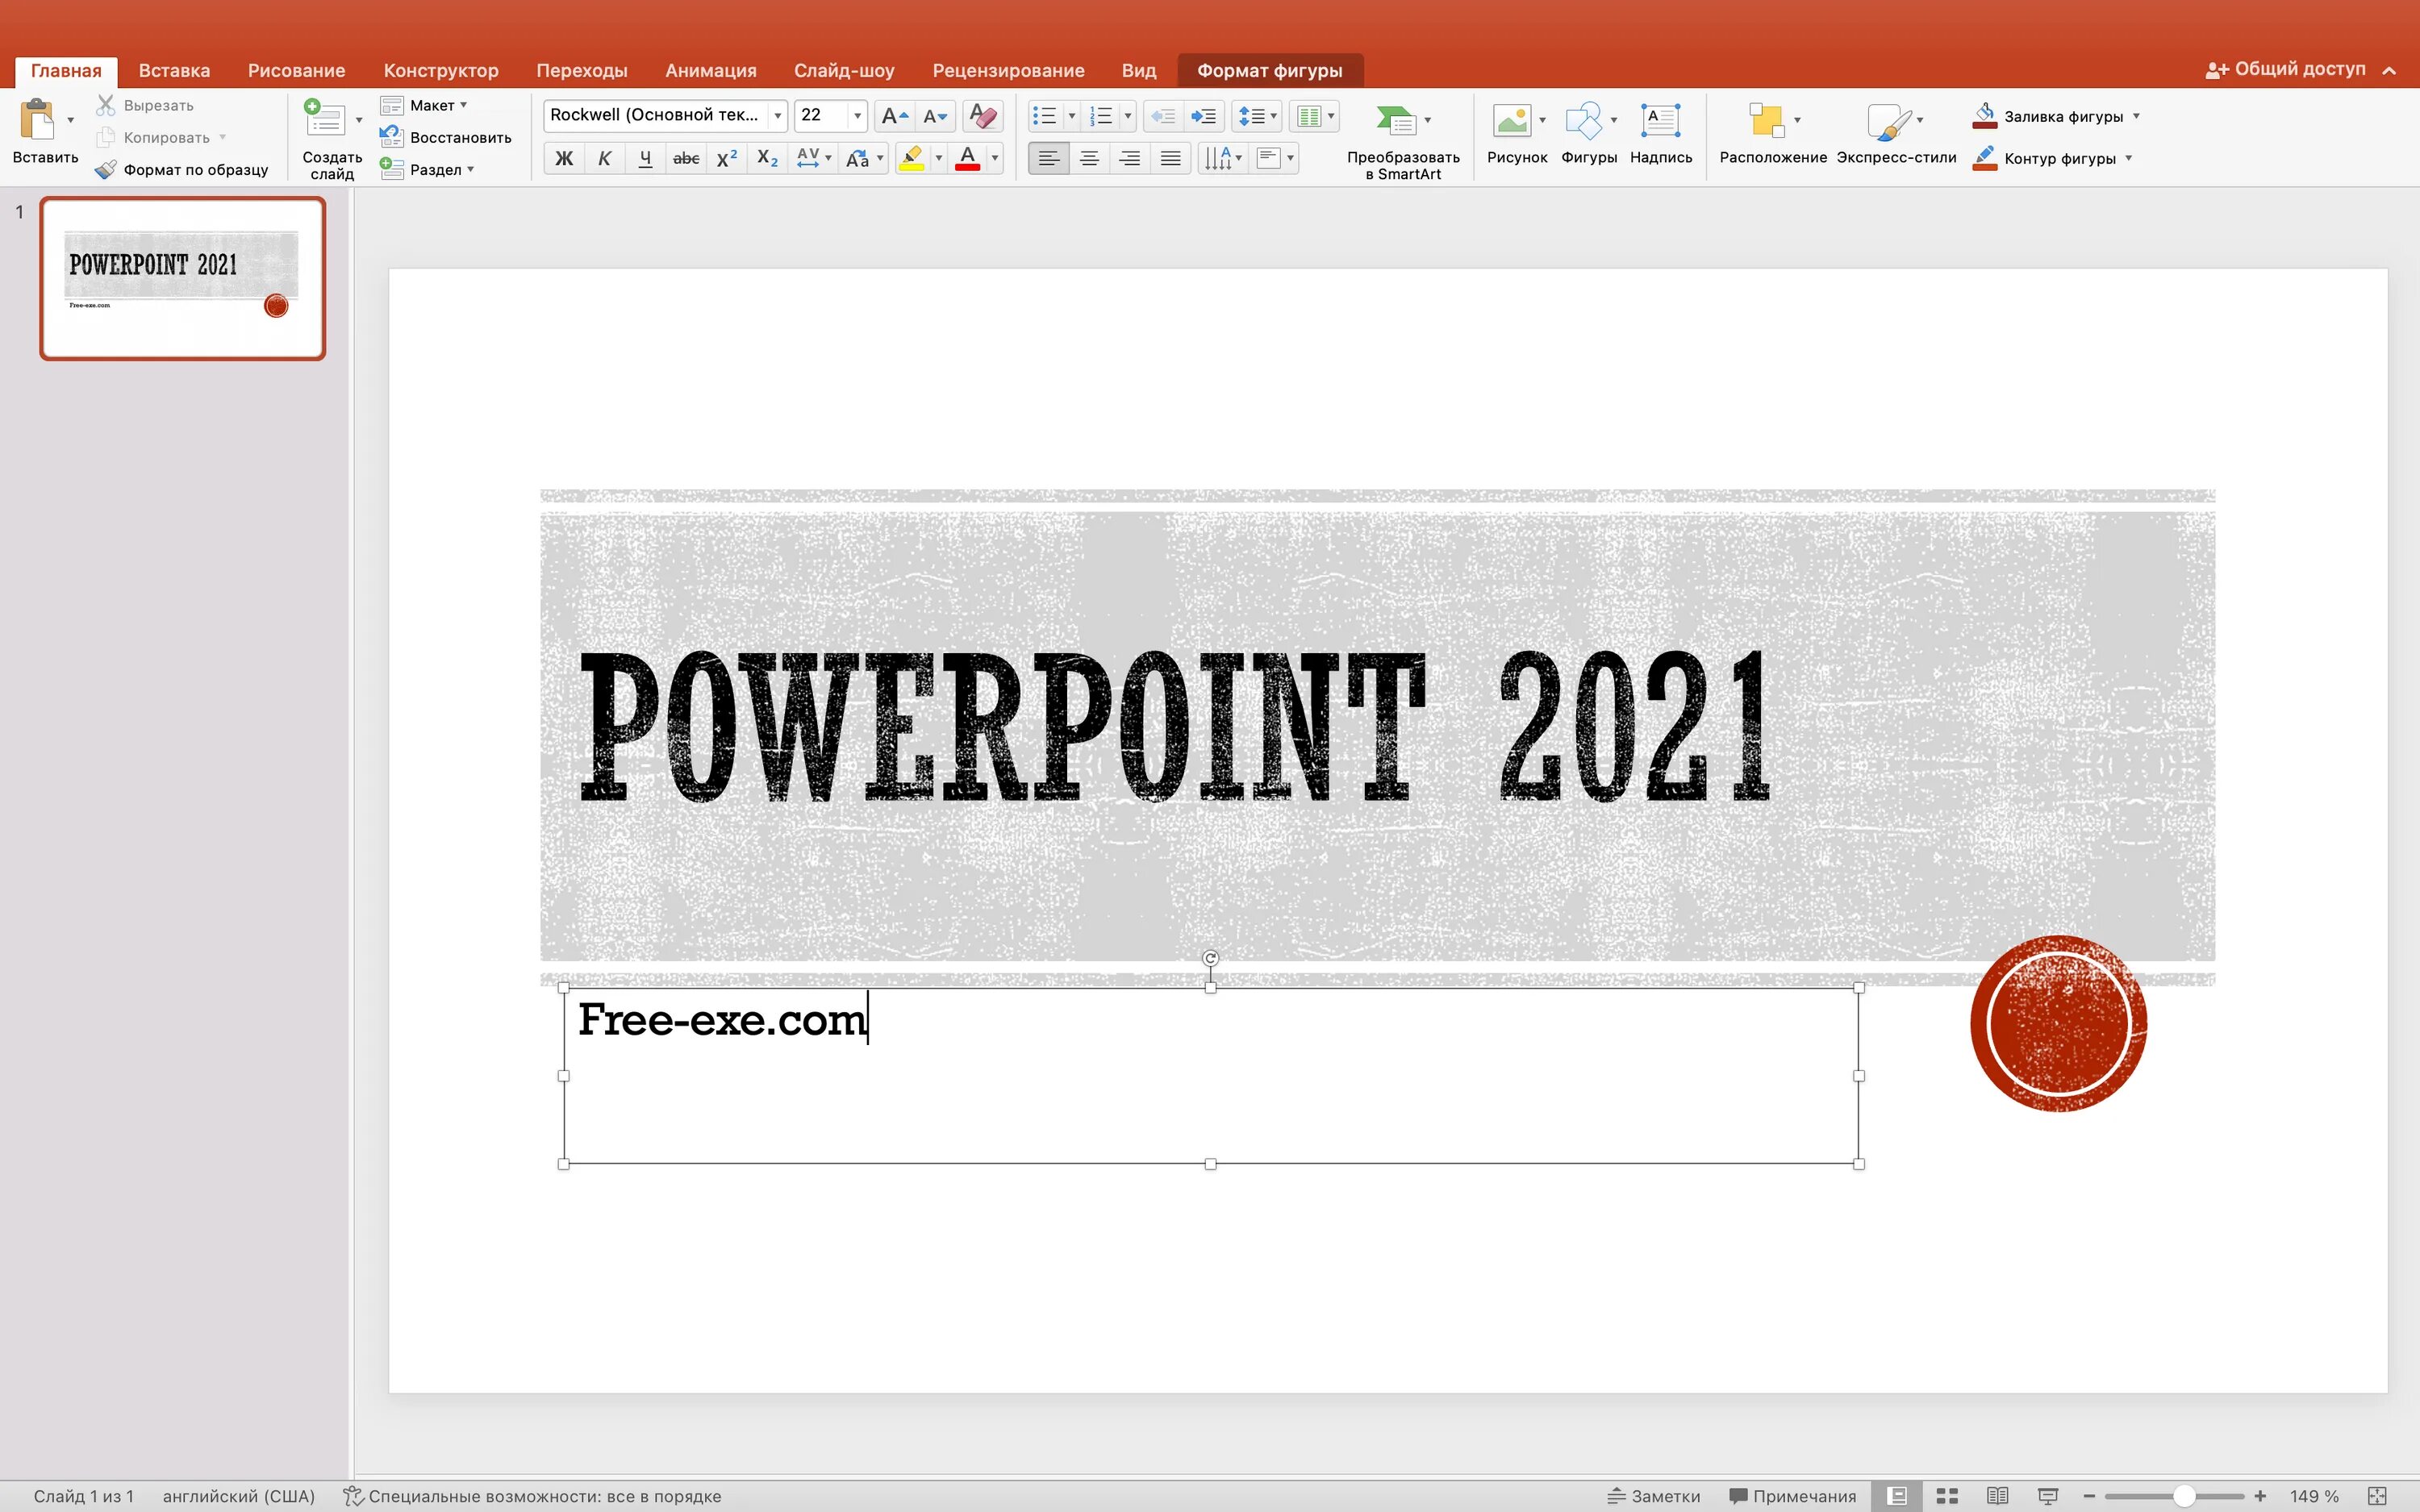Toggle underline formatting (Ч)
2420x1512 pixels.
(645, 158)
